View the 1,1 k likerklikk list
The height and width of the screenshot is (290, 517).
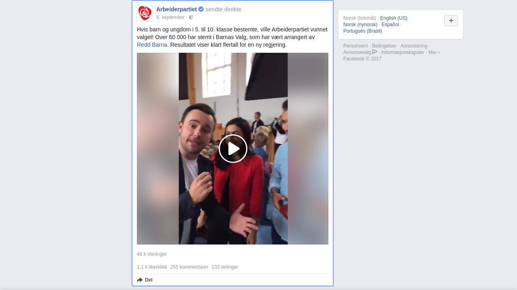pyautogui.click(x=152, y=267)
